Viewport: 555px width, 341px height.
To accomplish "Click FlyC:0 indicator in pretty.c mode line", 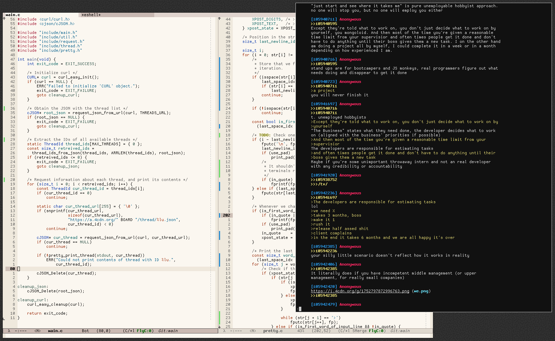I will (x=376, y=331).
